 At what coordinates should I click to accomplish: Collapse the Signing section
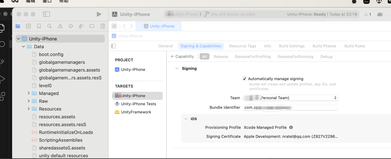177,68
